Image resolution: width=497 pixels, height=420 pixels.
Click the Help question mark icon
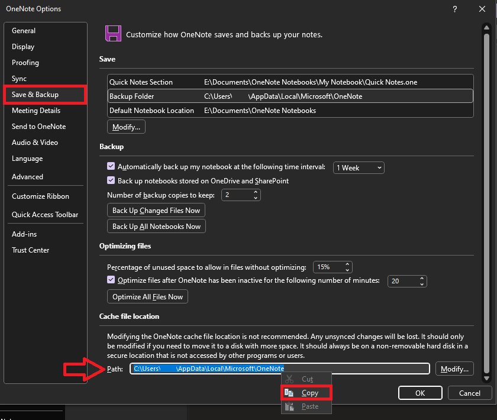tap(455, 9)
